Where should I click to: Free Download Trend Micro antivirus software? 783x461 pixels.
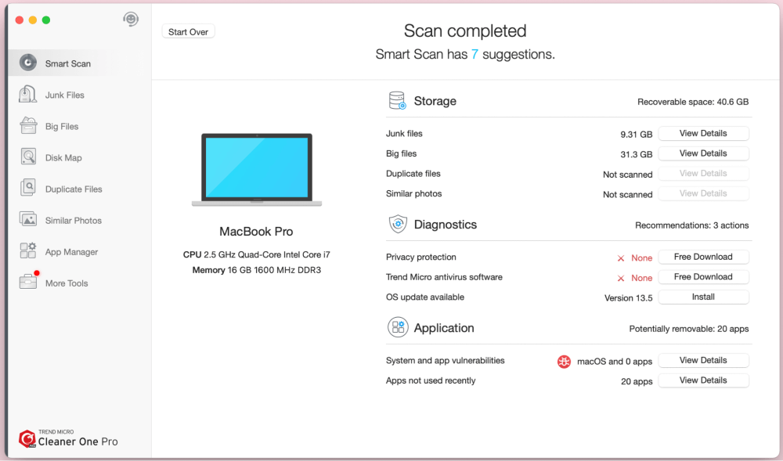[703, 276]
